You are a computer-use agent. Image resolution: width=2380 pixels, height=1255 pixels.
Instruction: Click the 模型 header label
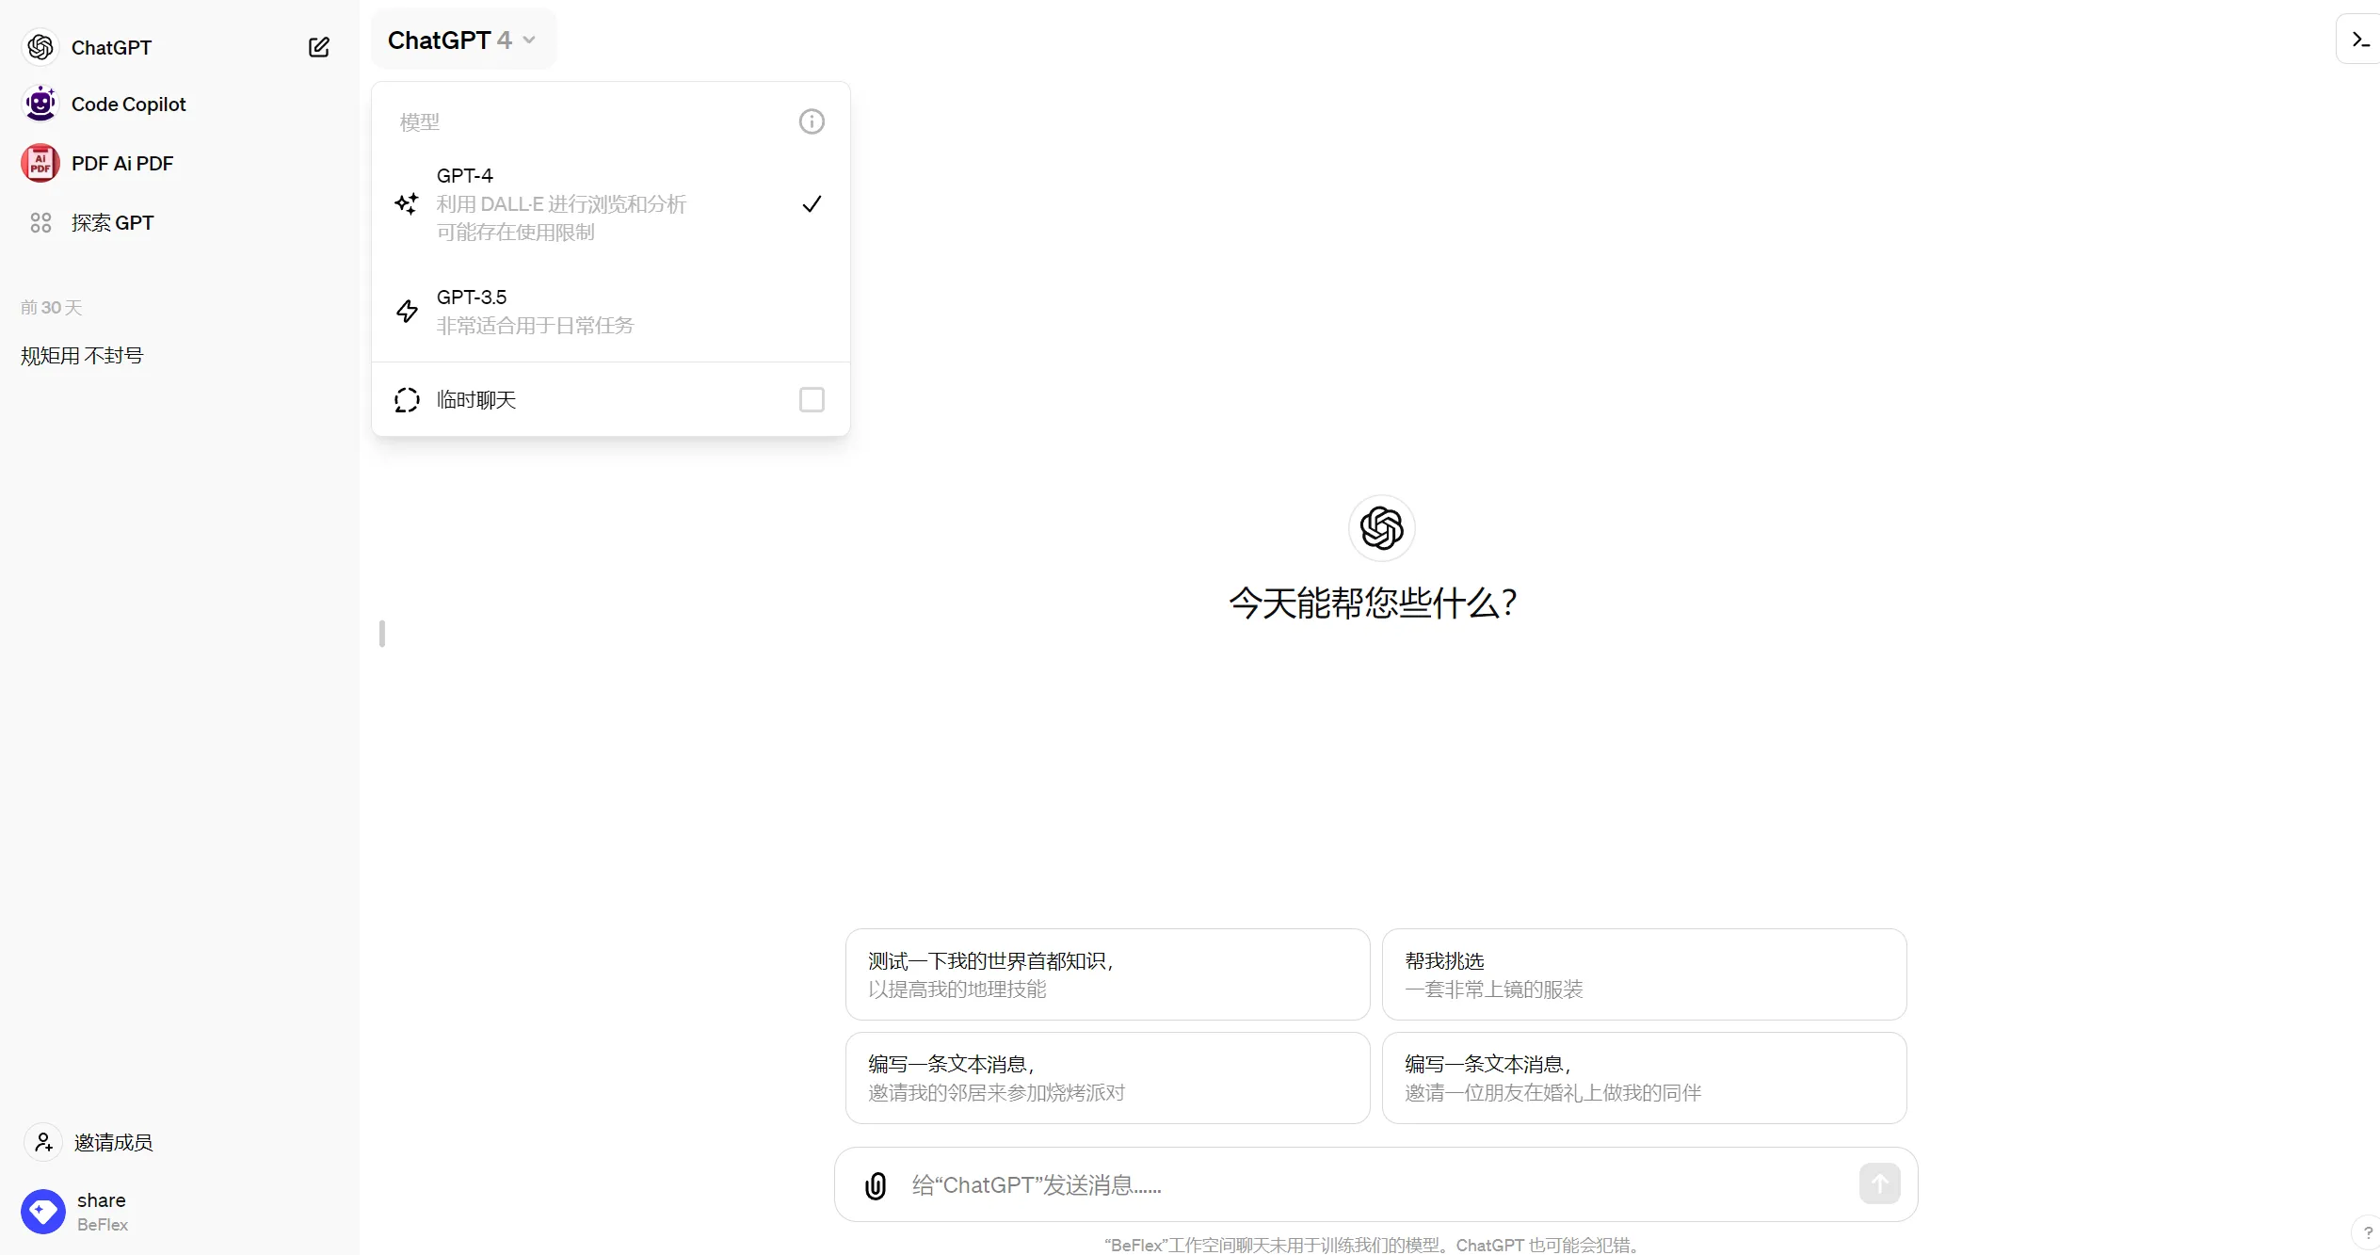pos(419,121)
